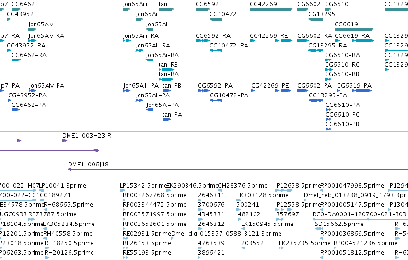Click Jon65Aii gene label
408x260 pixels.
point(147,14)
